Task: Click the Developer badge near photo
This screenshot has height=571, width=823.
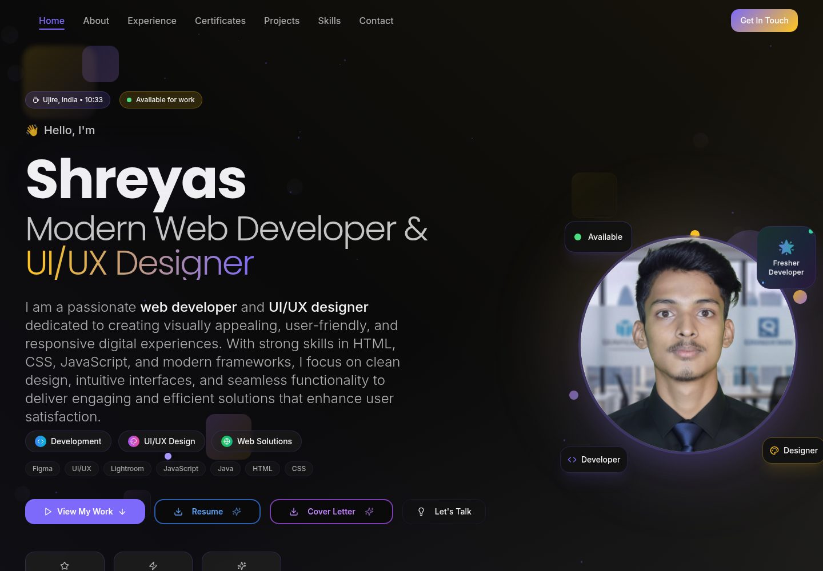Action: tap(594, 460)
